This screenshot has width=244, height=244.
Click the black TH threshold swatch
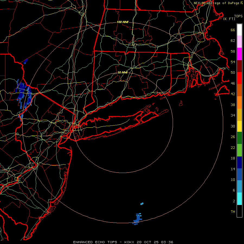(x=239, y=211)
